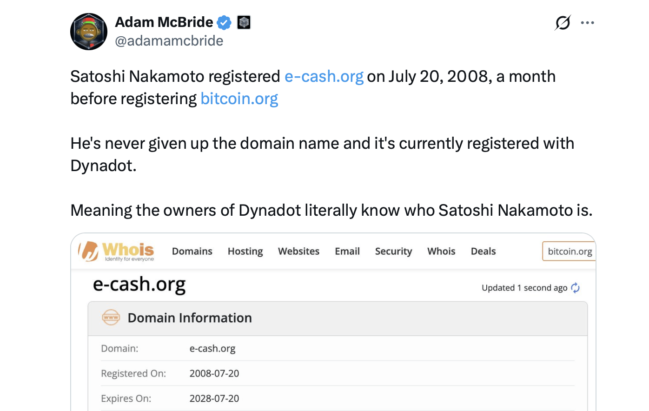649x411 pixels.
Task: Open the Domains menu item
Action: (x=192, y=251)
